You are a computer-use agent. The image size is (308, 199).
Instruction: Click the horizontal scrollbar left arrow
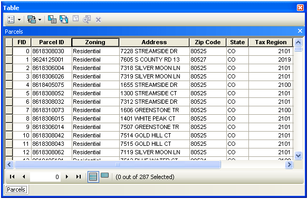(9, 164)
